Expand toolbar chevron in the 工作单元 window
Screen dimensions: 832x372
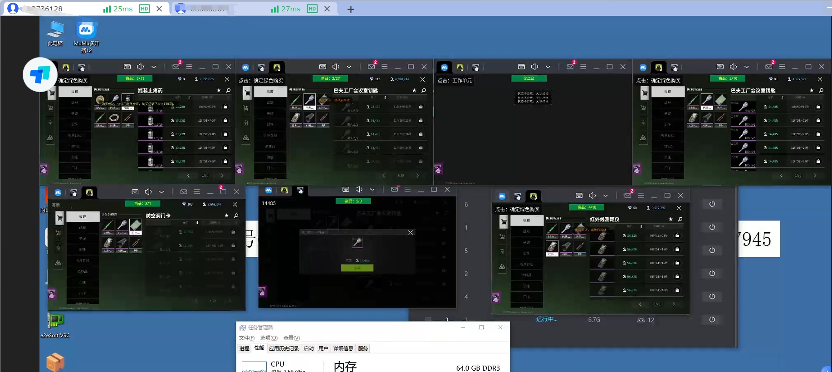coord(548,67)
